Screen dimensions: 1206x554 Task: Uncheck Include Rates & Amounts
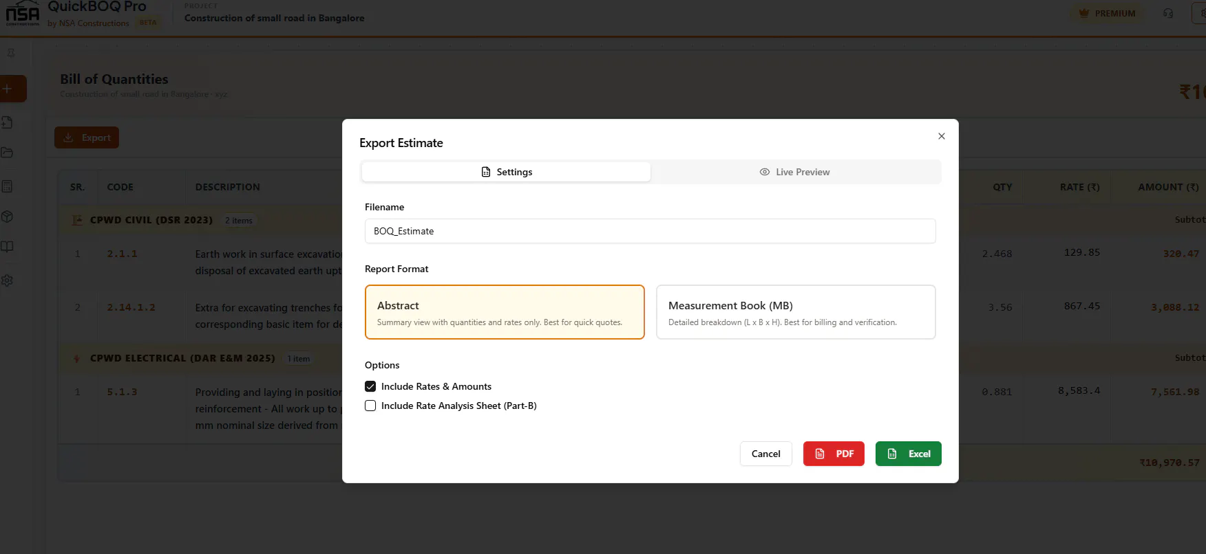tap(370, 386)
